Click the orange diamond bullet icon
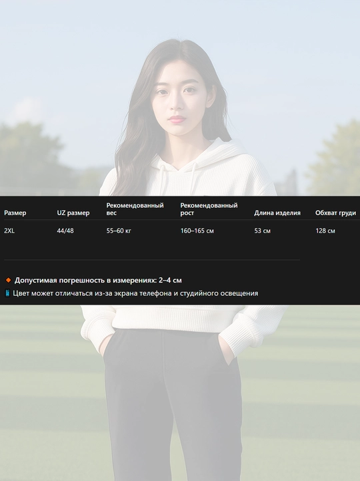The width and height of the screenshot is (360, 481). pyautogui.click(x=8, y=280)
